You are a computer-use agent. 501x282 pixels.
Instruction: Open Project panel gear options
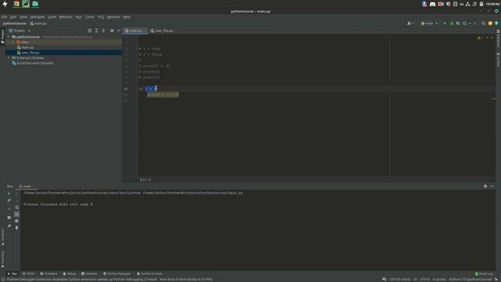(x=112, y=31)
